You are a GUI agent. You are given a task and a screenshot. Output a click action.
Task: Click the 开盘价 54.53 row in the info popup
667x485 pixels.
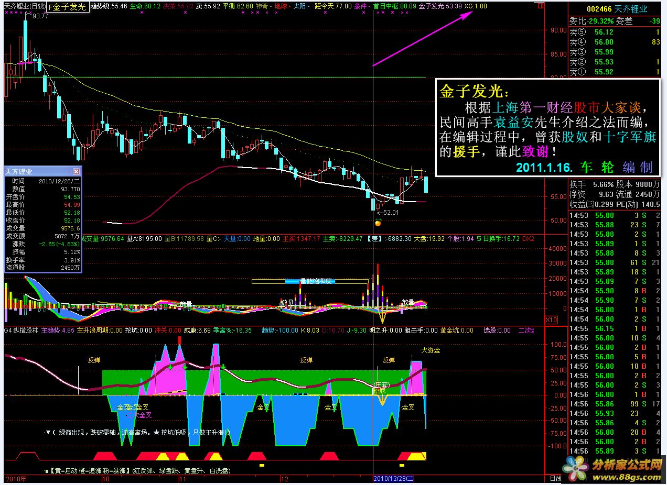click(43, 196)
